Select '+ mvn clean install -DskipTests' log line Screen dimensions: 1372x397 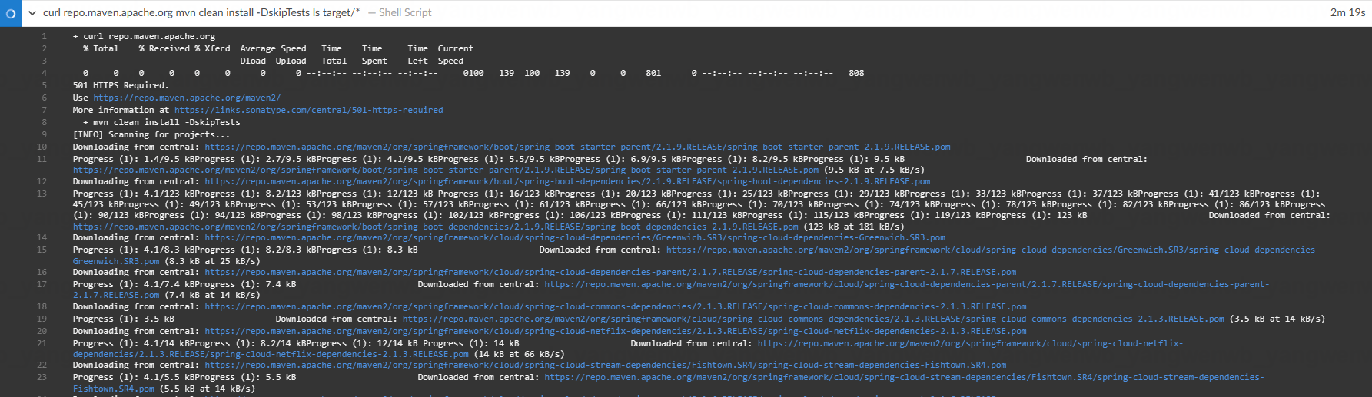point(161,122)
